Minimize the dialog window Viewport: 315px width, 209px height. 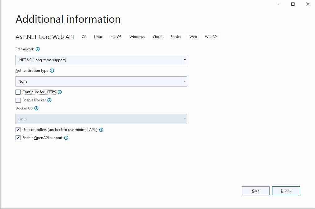point(278,4)
